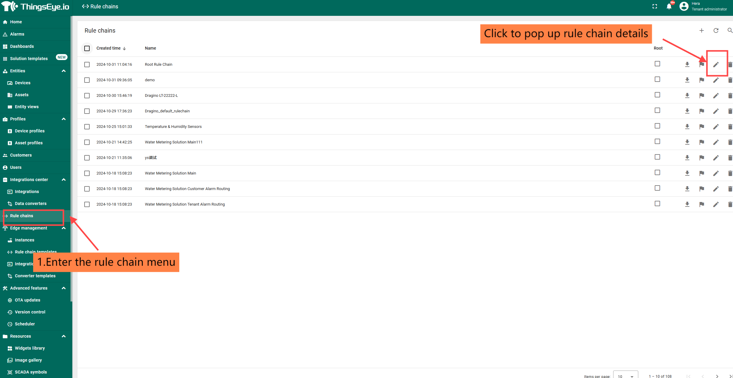Click the add rule chain plus icon
Image resolution: width=733 pixels, height=378 pixels.
coord(702,30)
